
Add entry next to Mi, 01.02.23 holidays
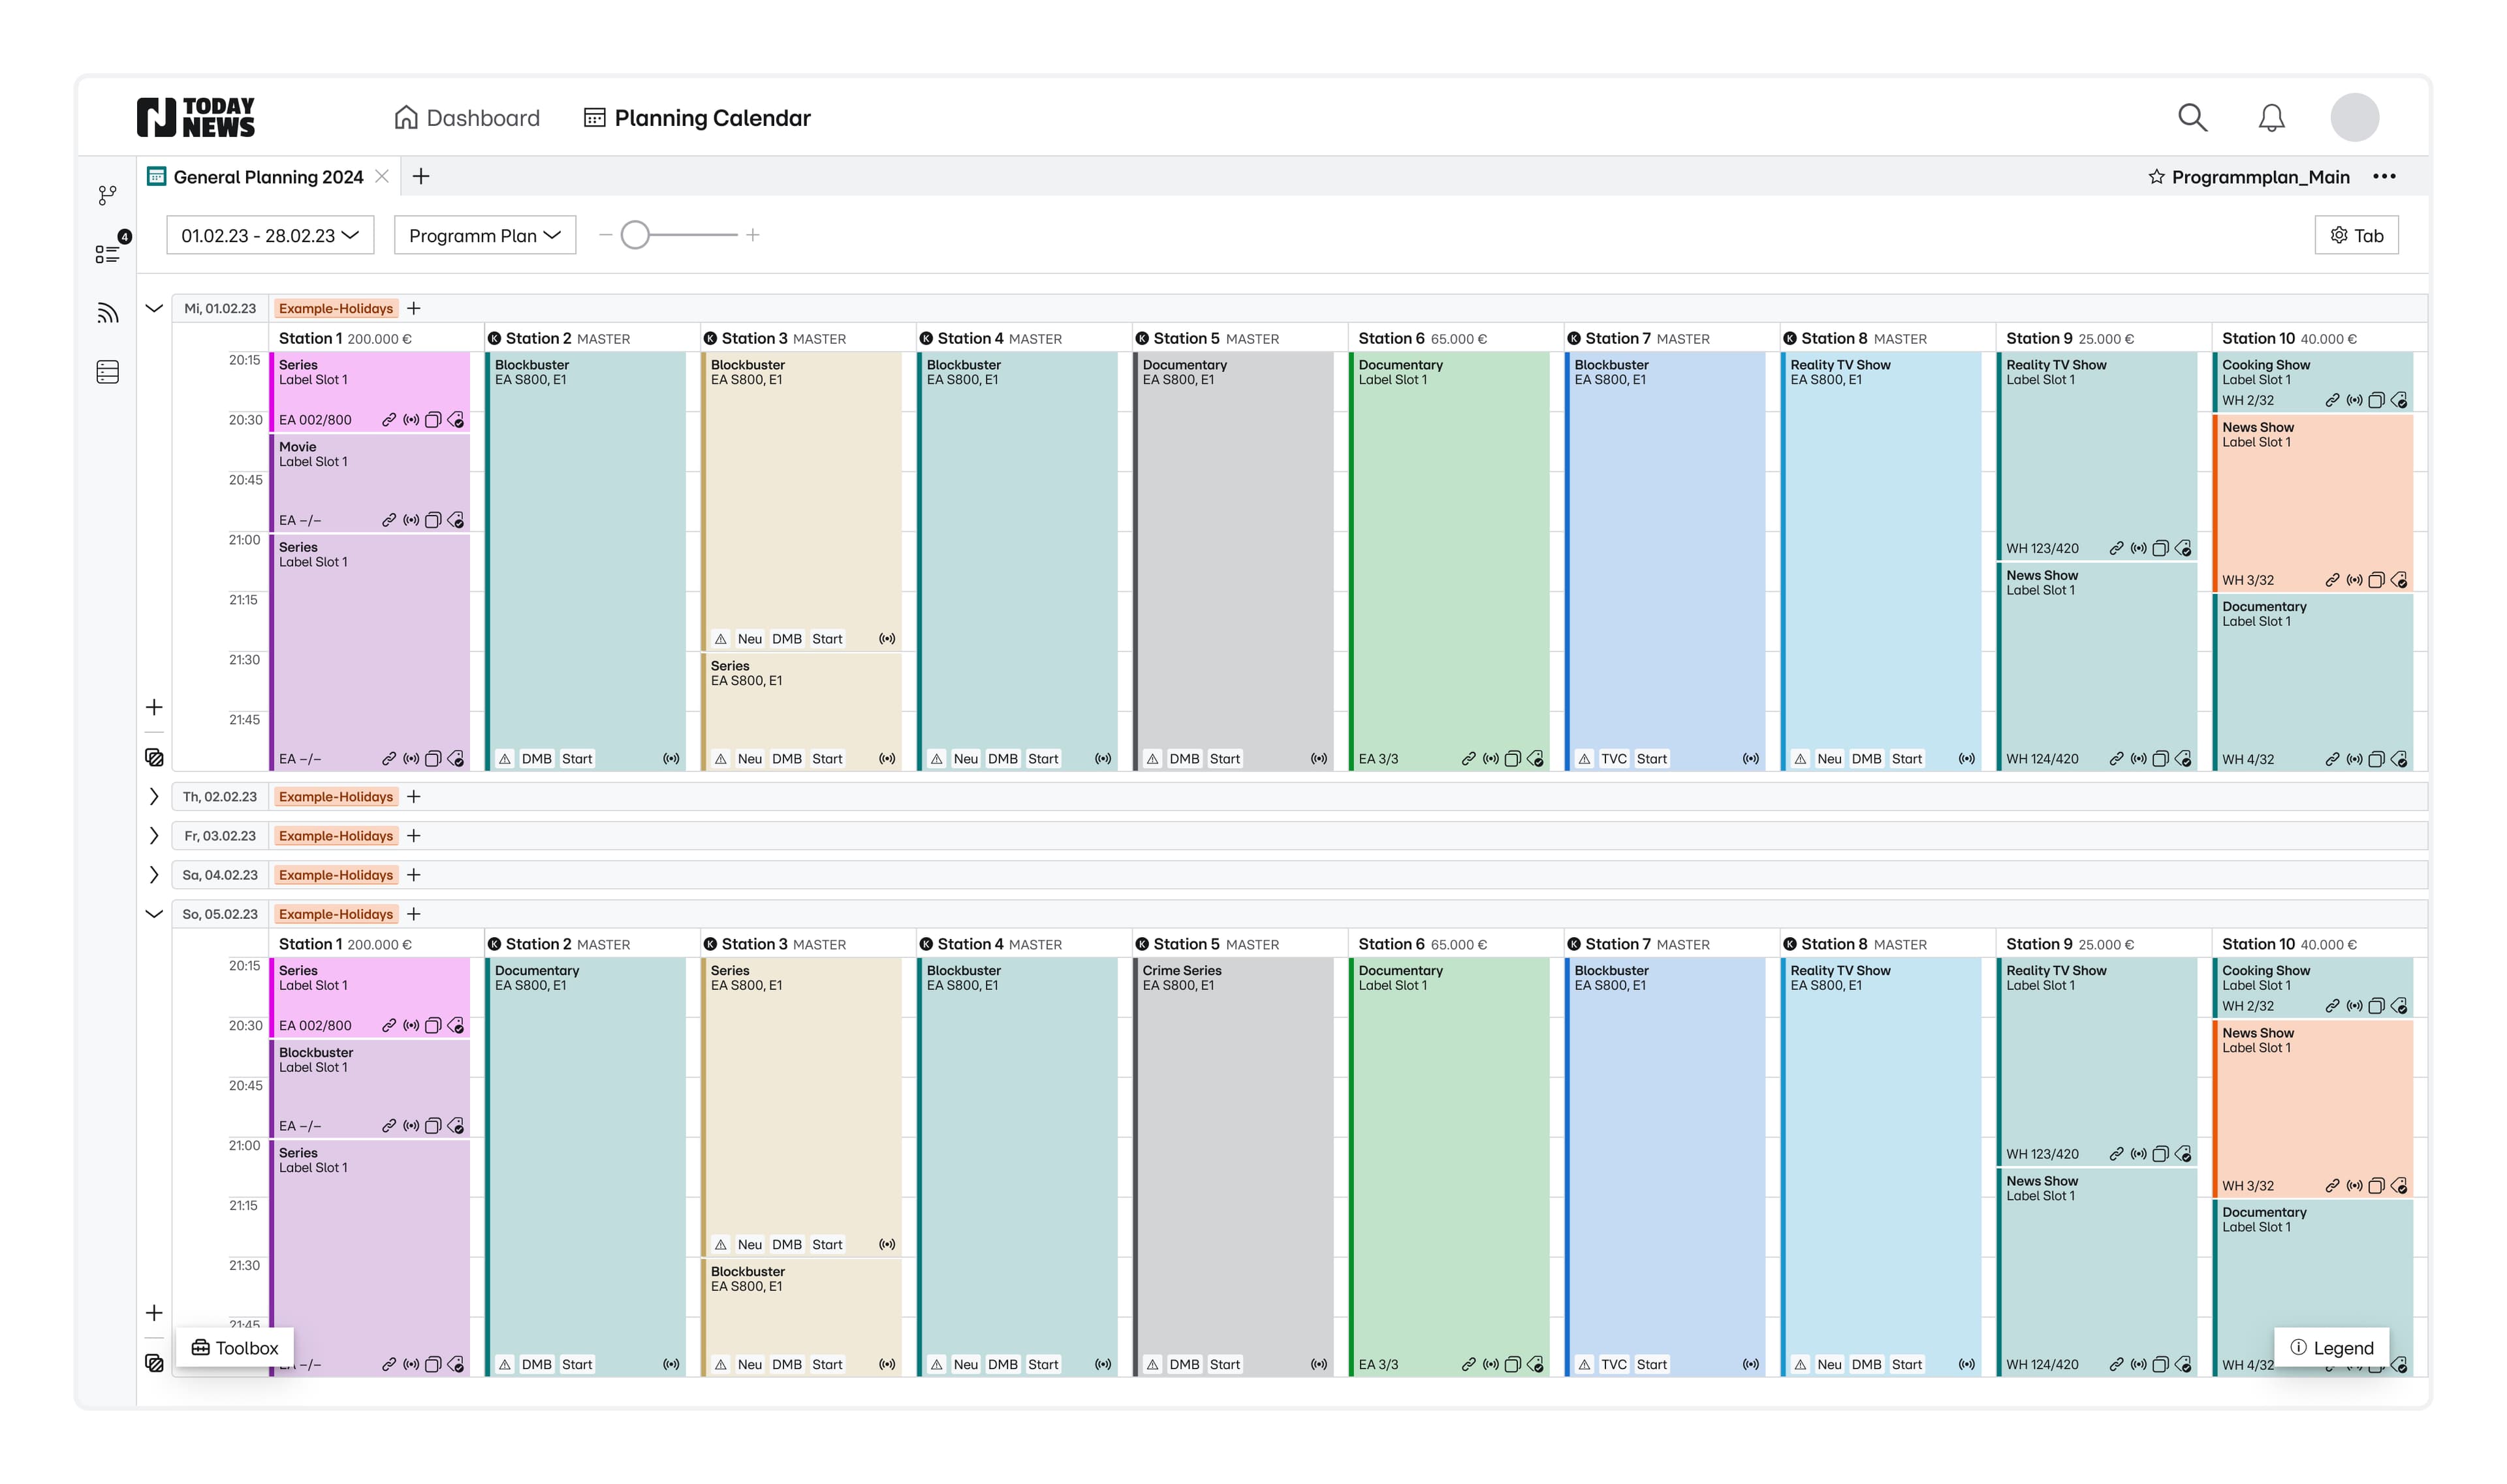point(414,308)
